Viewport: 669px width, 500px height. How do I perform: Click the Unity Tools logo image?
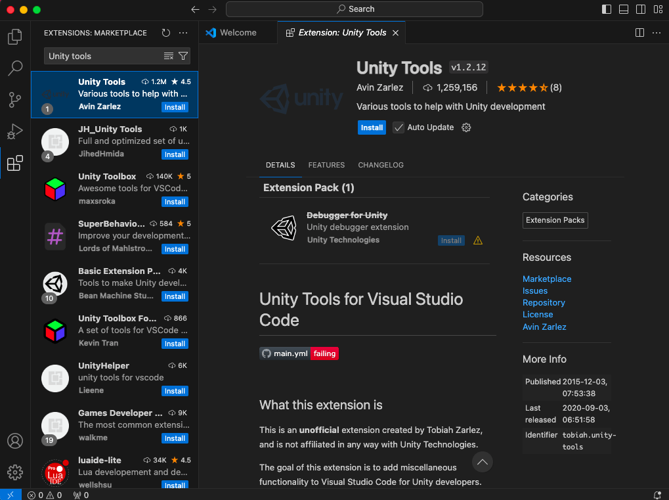(x=301, y=98)
